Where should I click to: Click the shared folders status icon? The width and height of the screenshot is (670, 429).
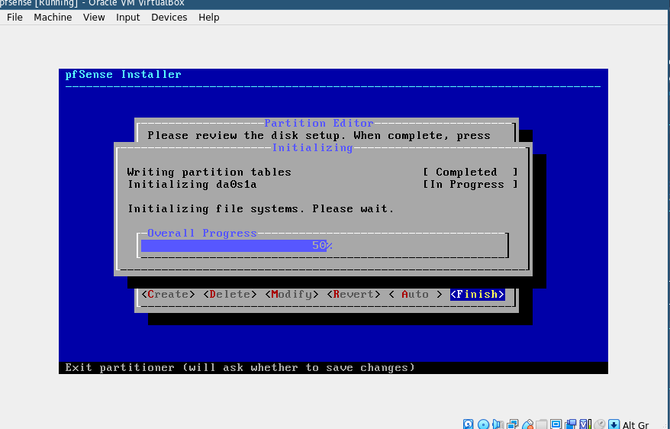click(541, 424)
